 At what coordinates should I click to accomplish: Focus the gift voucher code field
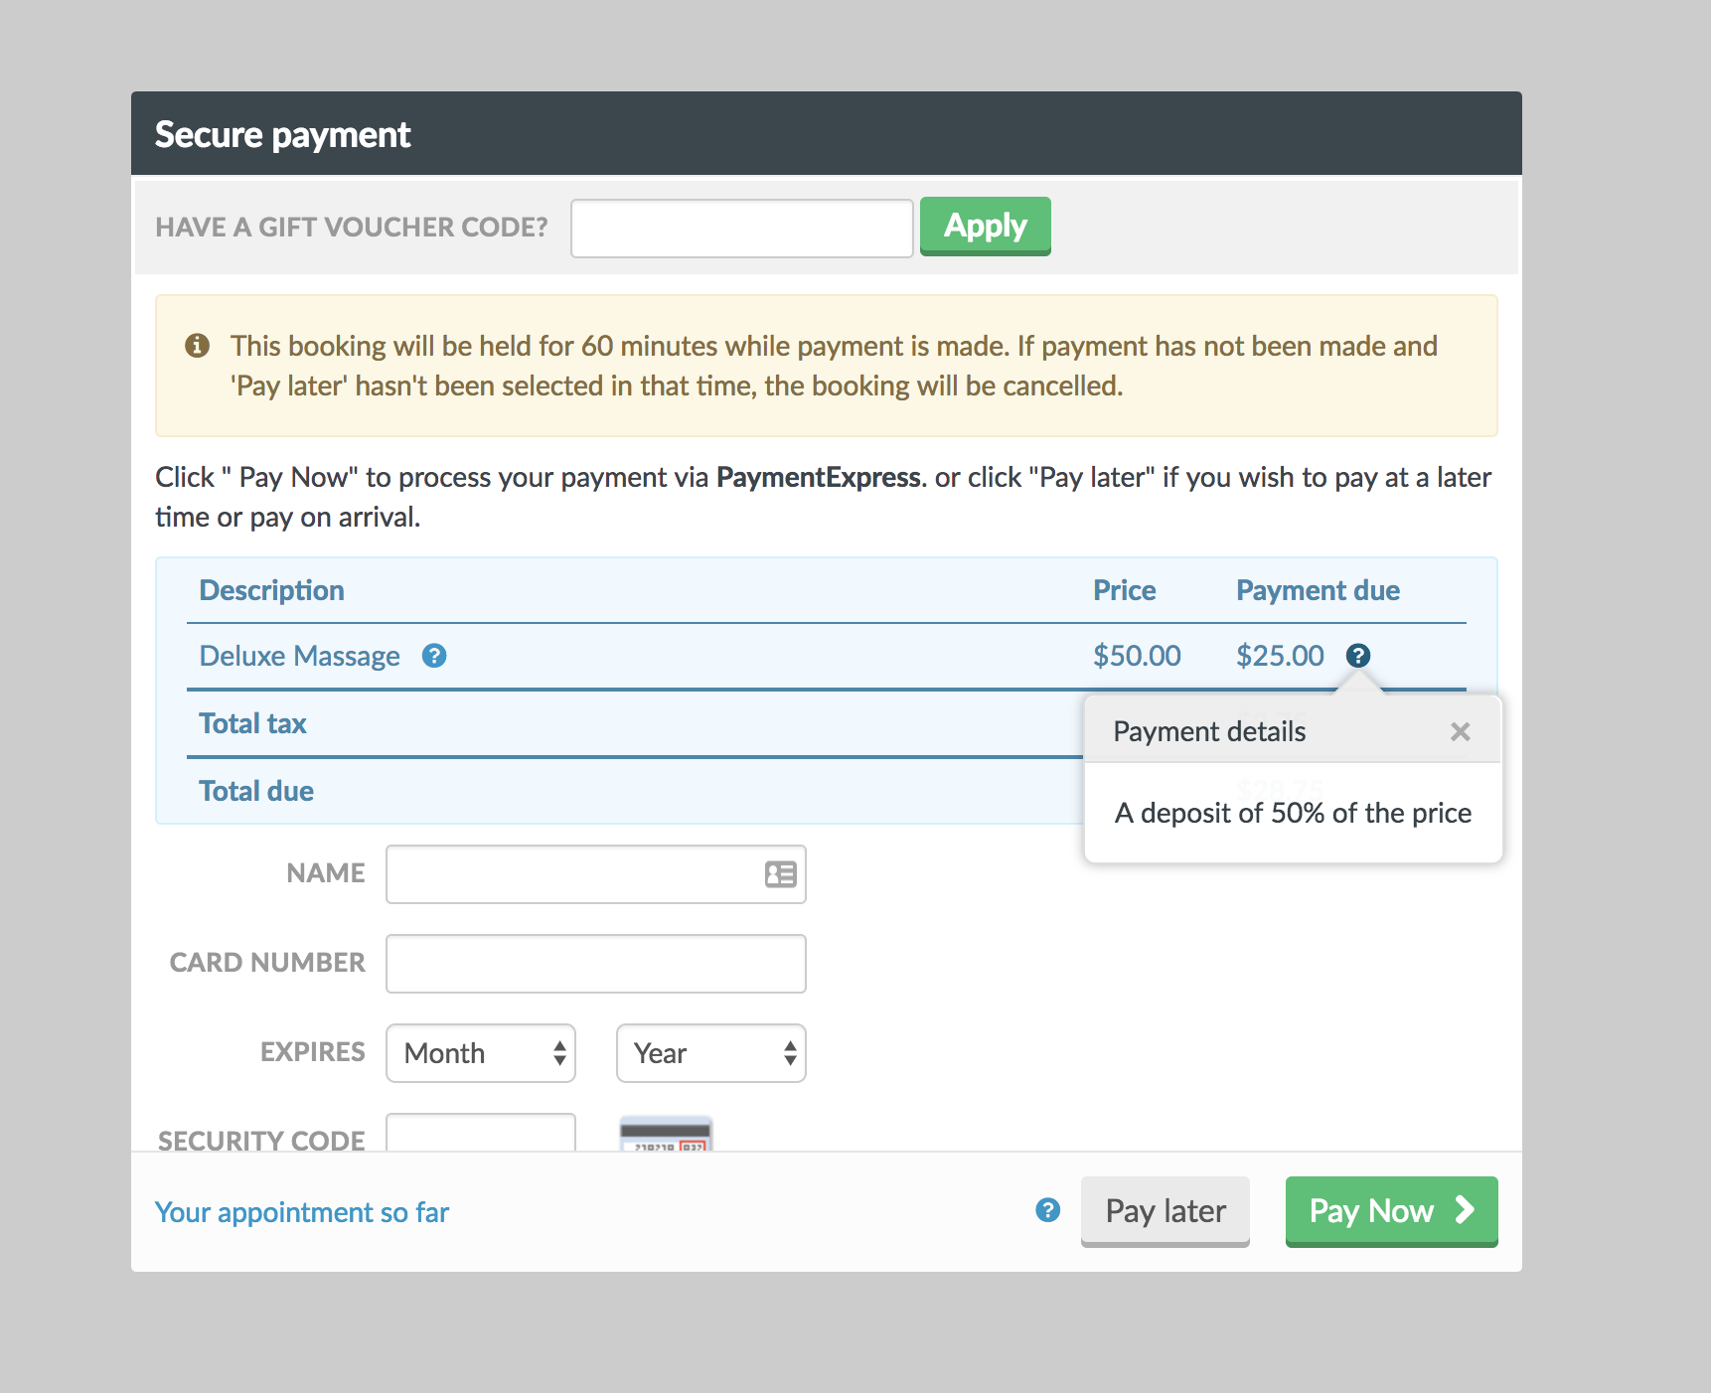[x=741, y=229]
